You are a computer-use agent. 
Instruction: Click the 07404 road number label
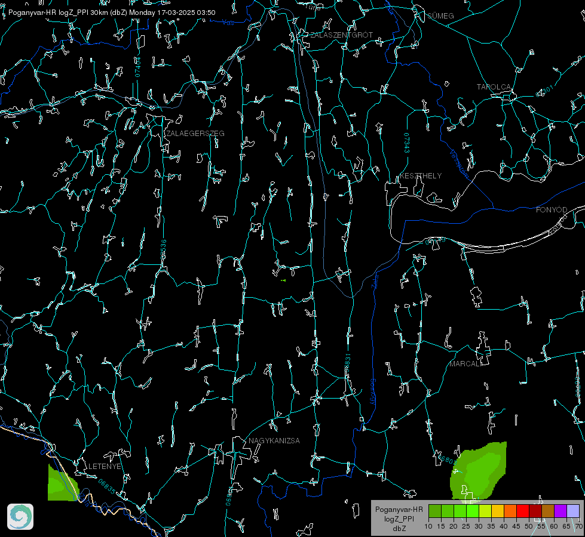[x=138, y=67]
